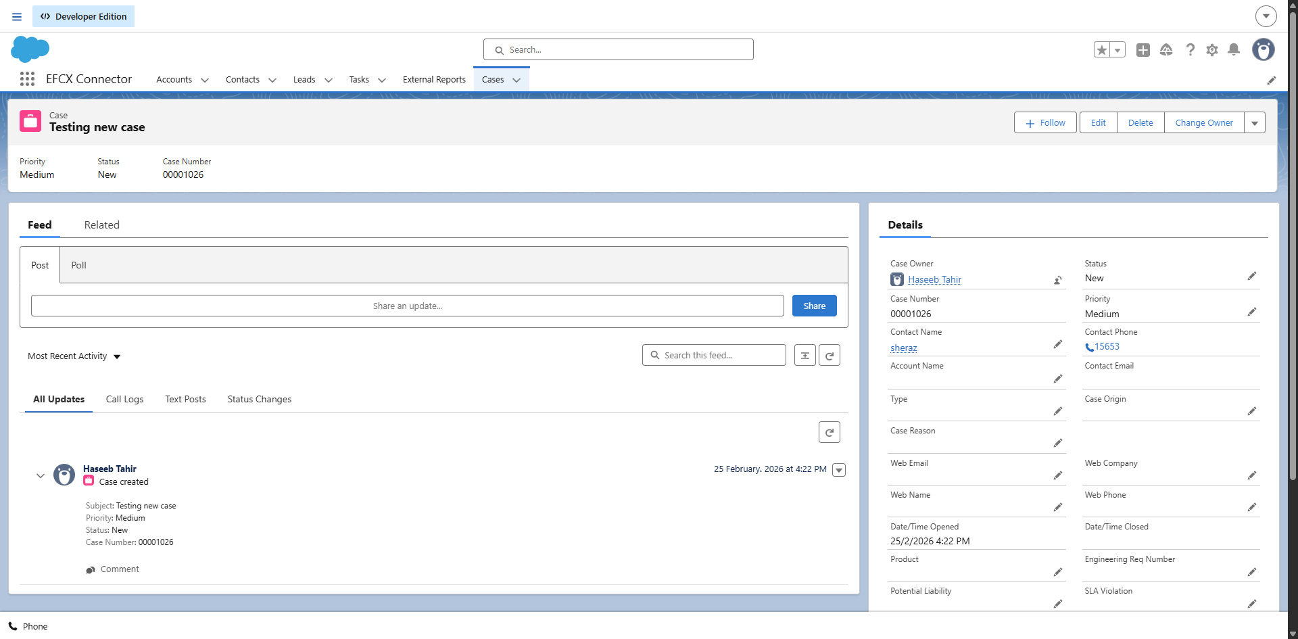Open the Most Recent Activity sort dropdown

pos(74,356)
